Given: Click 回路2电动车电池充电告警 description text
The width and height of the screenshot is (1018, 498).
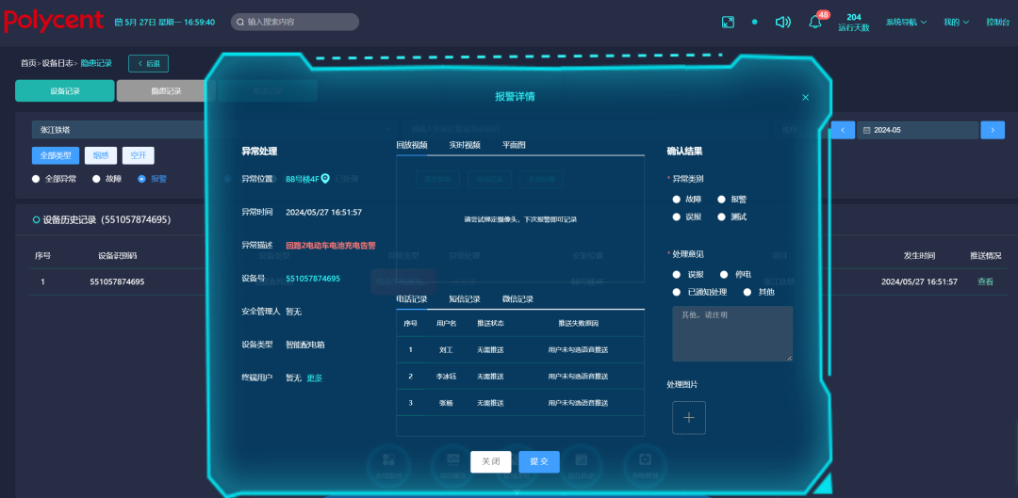Looking at the screenshot, I should click(x=331, y=246).
